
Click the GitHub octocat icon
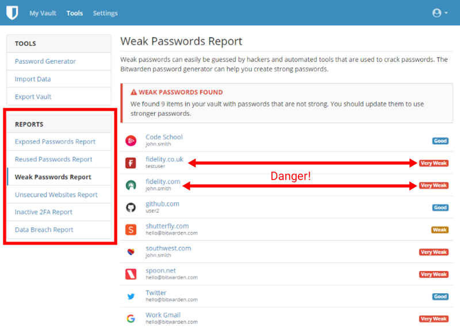pos(131,208)
